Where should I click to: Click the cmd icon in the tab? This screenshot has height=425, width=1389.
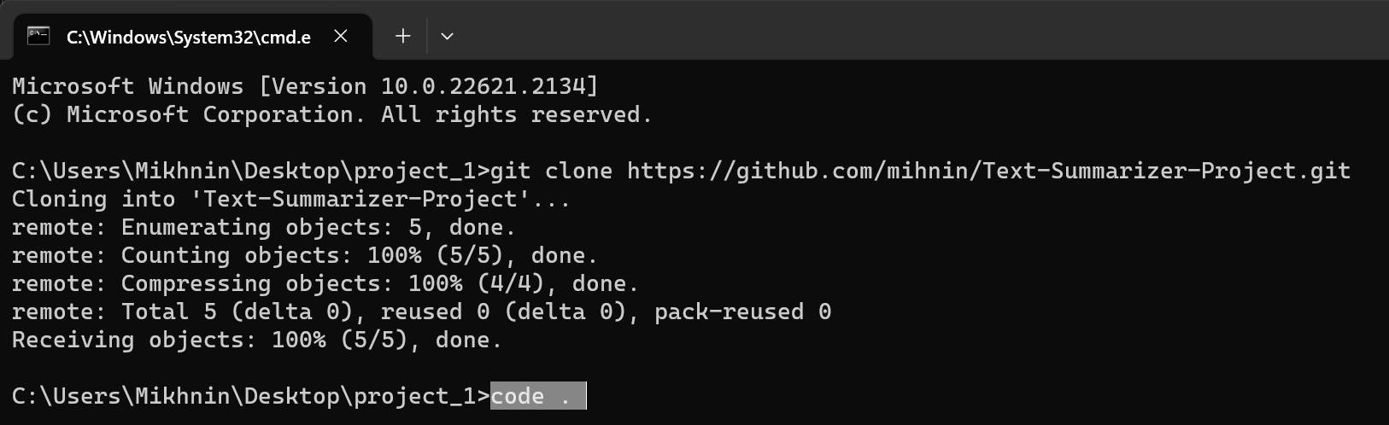38,36
